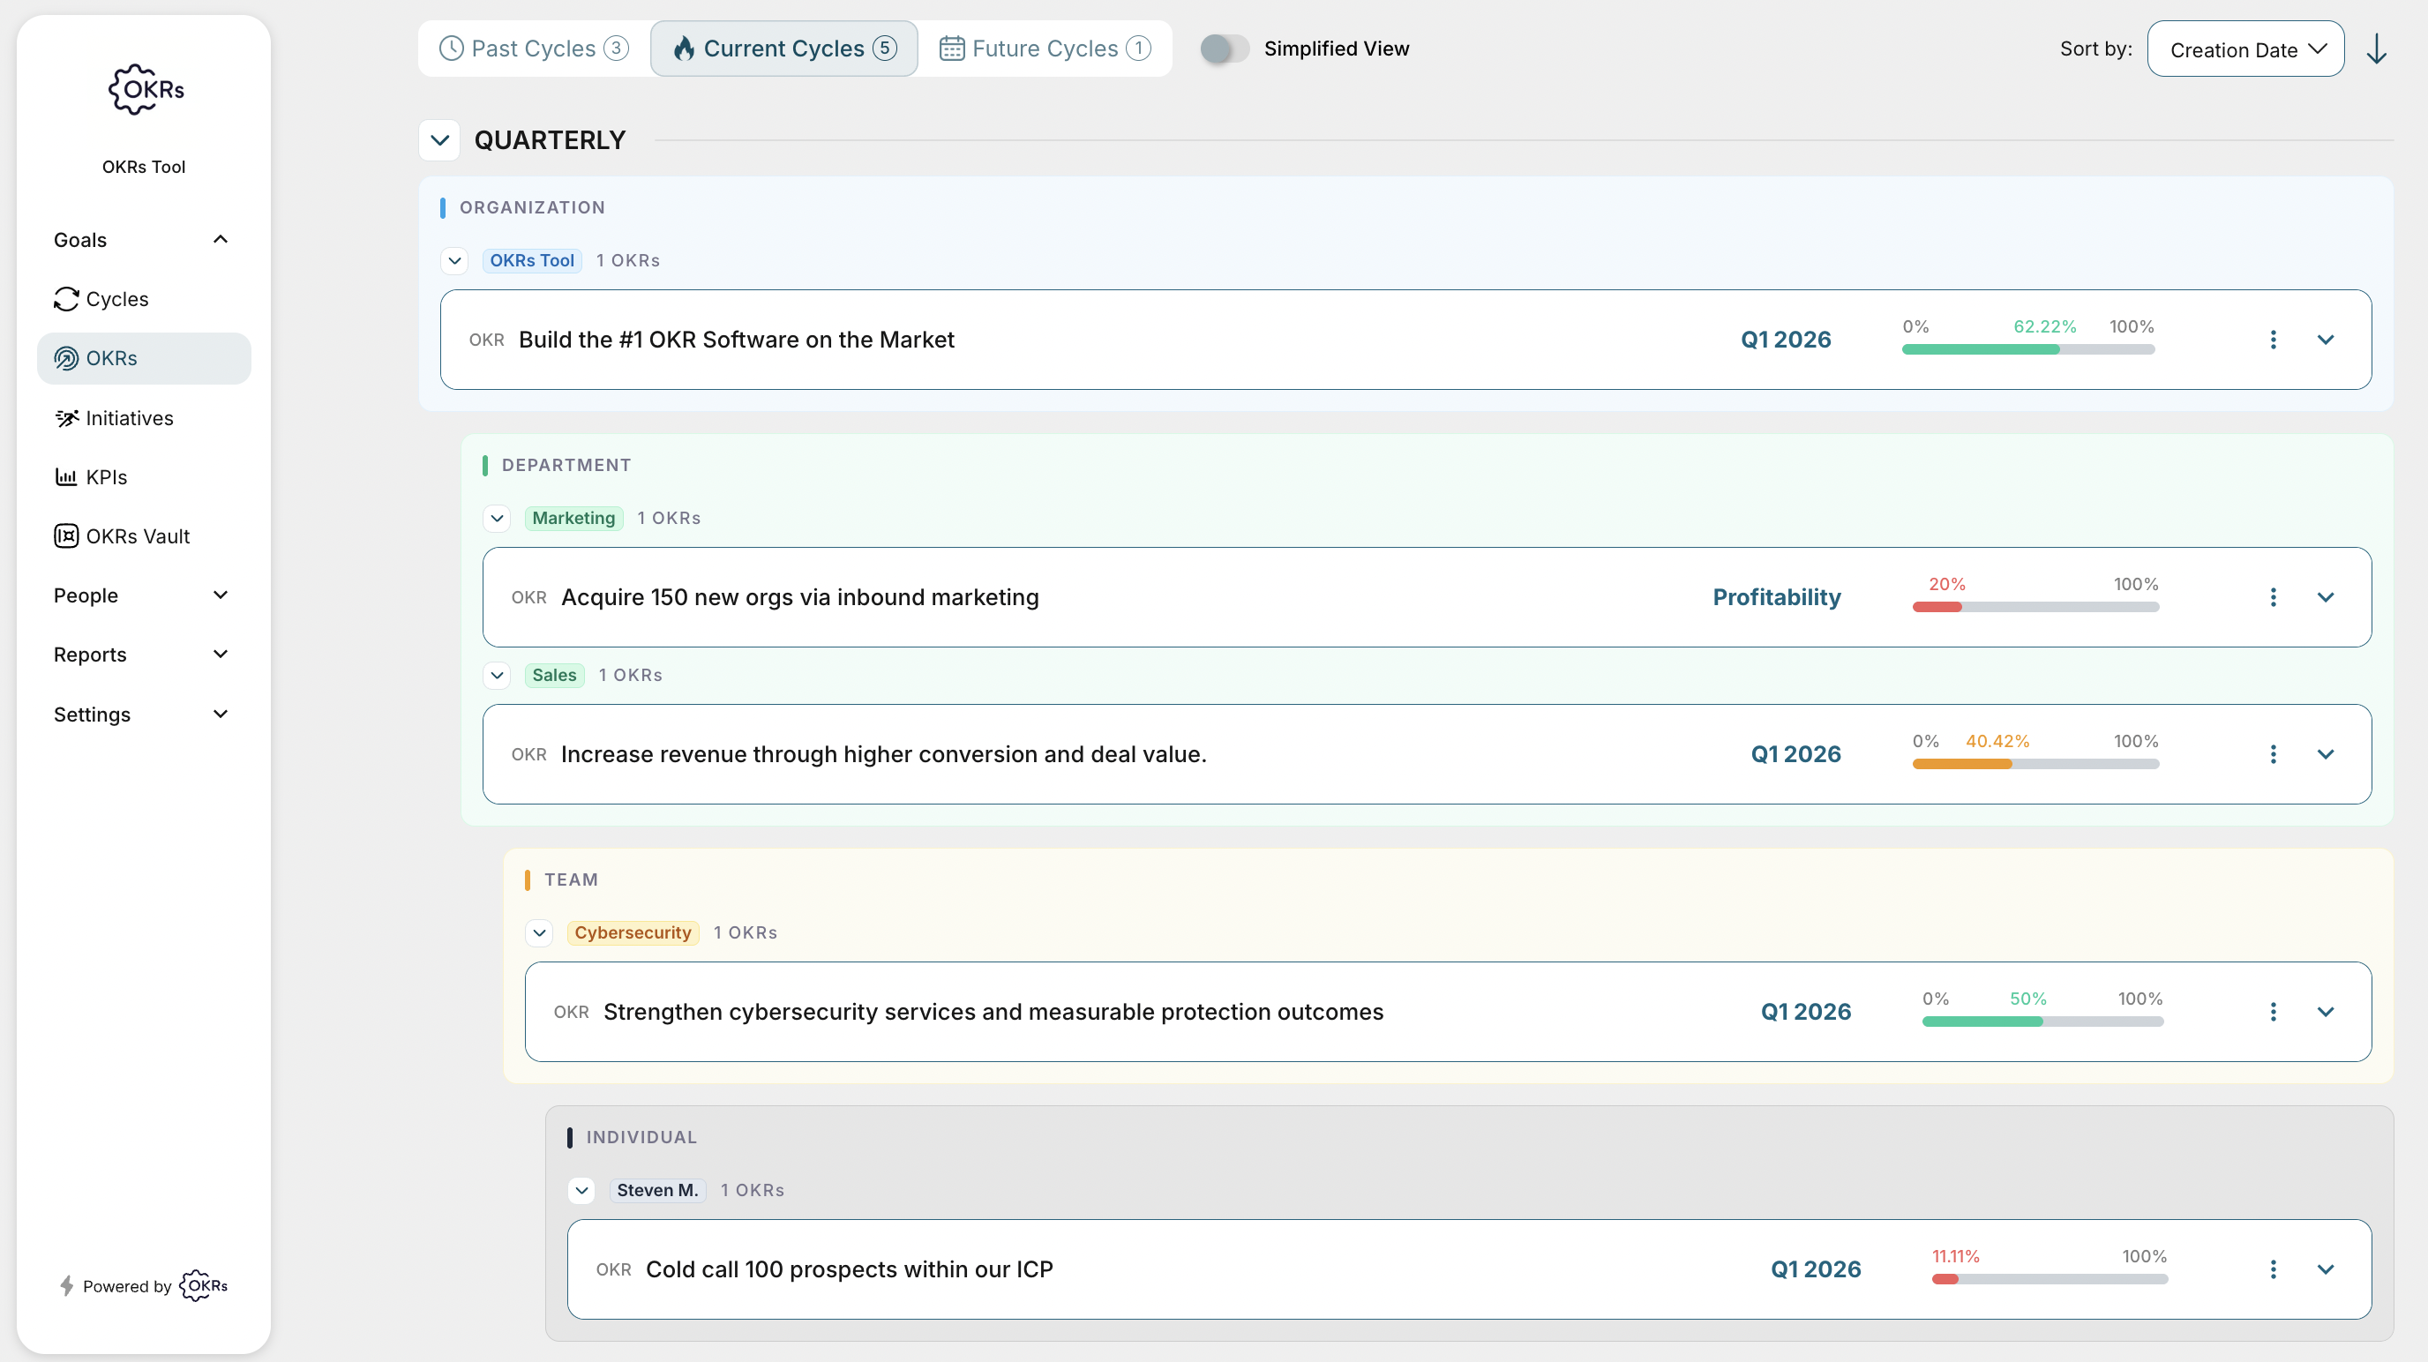Click the descending sort arrow icon
This screenshot has width=2428, height=1362.
[2376, 48]
